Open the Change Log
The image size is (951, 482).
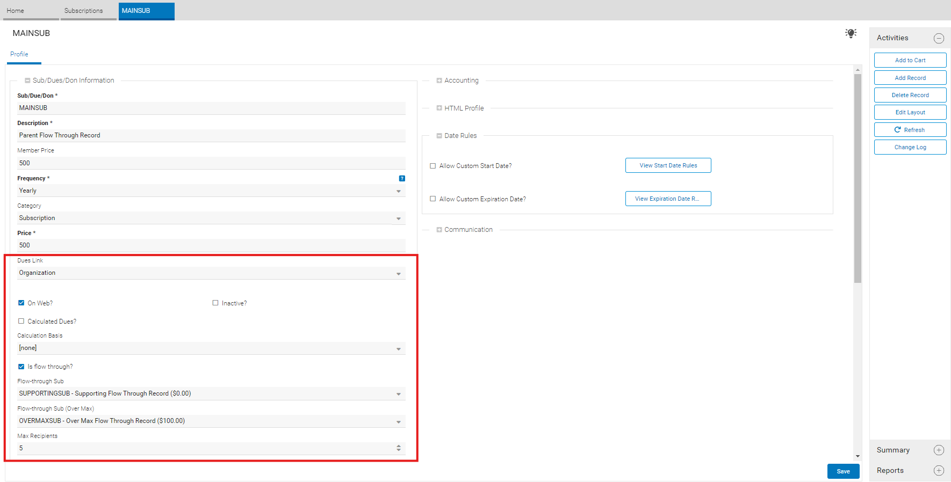pos(910,147)
